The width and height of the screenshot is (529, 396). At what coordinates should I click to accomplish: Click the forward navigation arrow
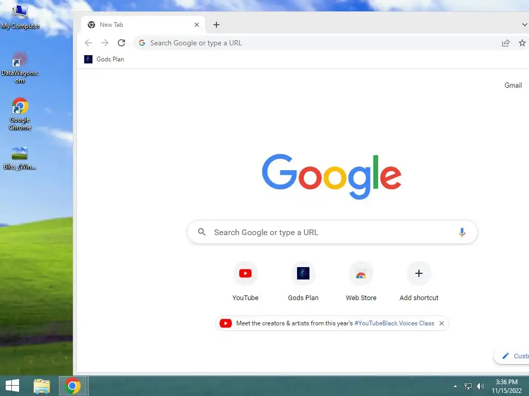click(105, 43)
